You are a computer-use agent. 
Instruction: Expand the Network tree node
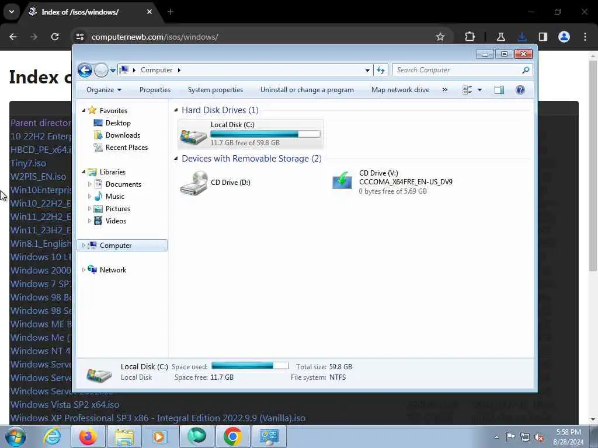[84, 269]
